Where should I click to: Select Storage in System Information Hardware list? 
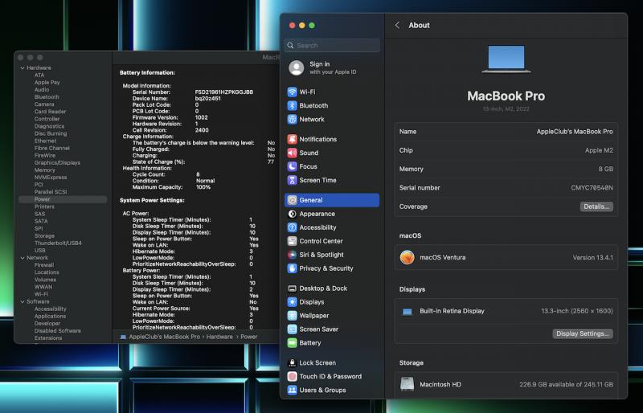coord(44,235)
